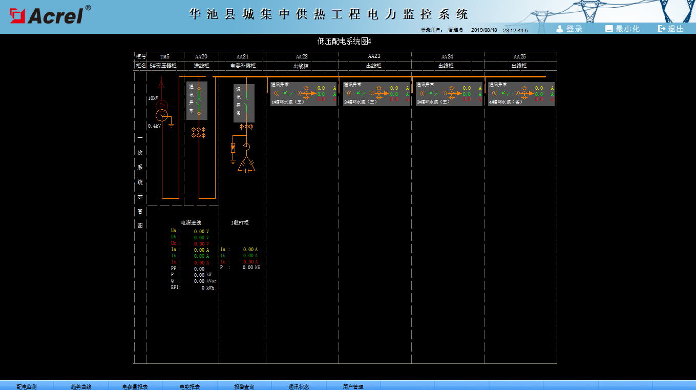Click the 登录 button text
This screenshot has width=696, height=390.
574,29
